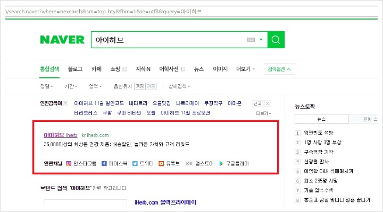Click the Facebook icon in 연관채널
This screenshot has height=212, width=383.
tap(104, 164)
